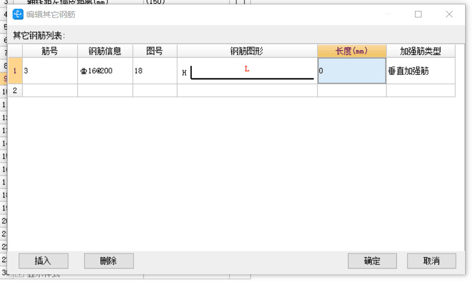The image size is (476, 284).
Task: Click the 删除 button
Action: pos(109,261)
